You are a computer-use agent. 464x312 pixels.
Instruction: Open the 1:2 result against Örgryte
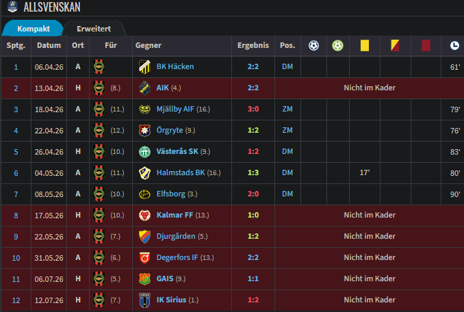(x=253, y=131)
